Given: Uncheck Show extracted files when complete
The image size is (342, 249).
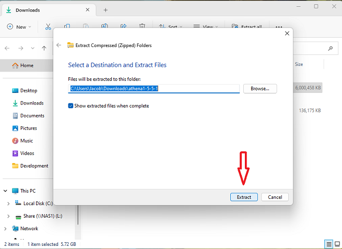Looking at the screenshot, I should (x=71, y=105).
